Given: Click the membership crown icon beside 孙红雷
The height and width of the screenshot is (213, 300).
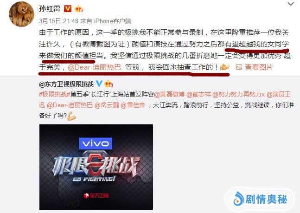Looking at the screenshot, I should click(79, 9).
